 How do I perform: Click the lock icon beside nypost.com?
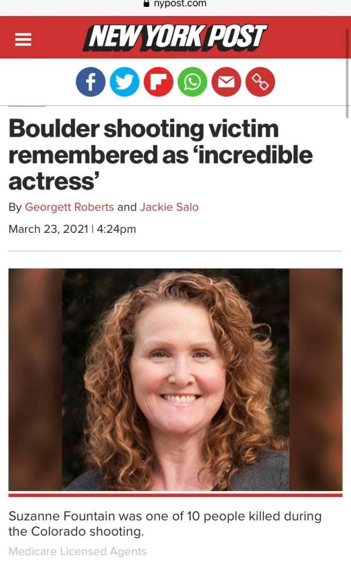point(147,4)
